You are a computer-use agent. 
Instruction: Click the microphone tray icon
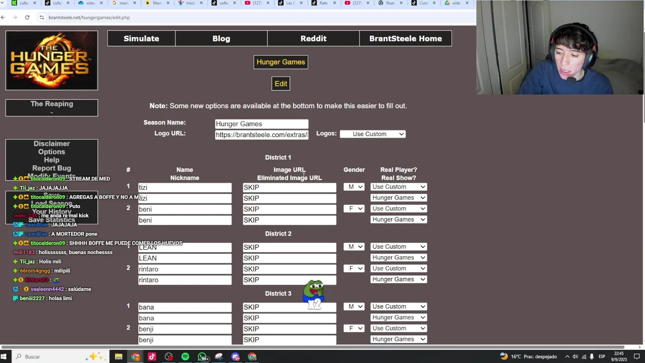tap(592, 356)
